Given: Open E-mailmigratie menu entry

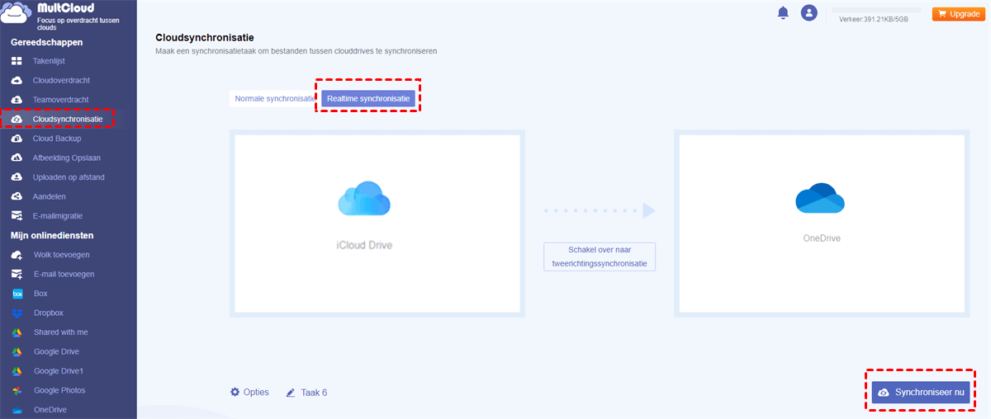Looking at the screenshot, I should [x=59, y=216].
